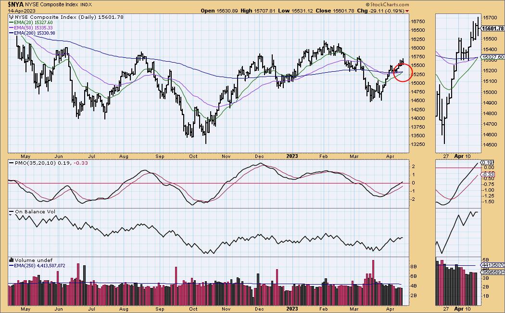Click the Close 15601.78 value in header

(x=335, y=11)
